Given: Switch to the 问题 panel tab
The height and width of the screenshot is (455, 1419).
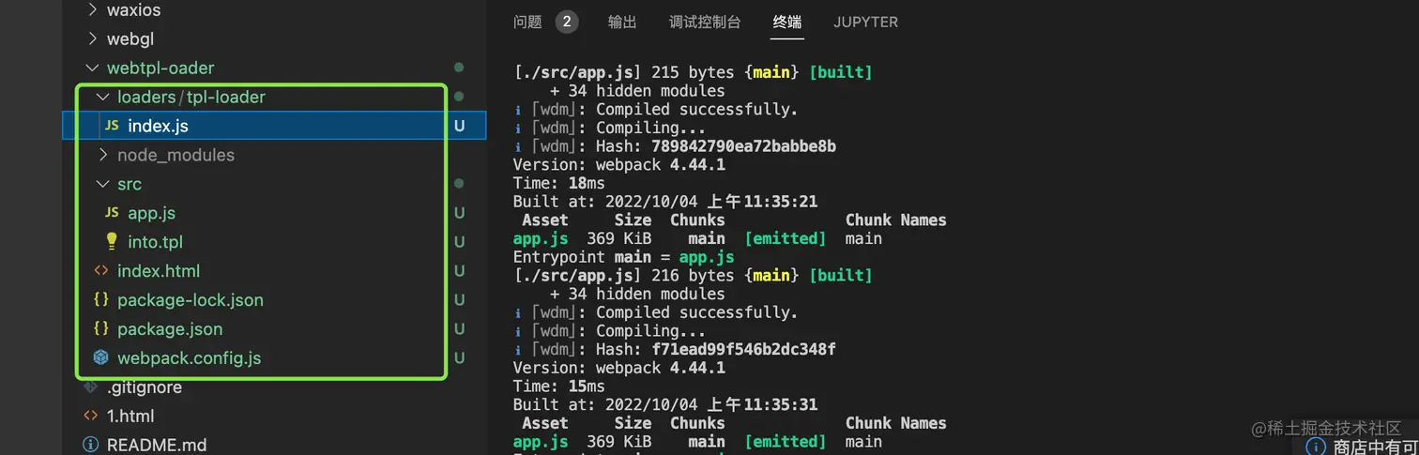Looking at the screenshot, I should 527,22.
